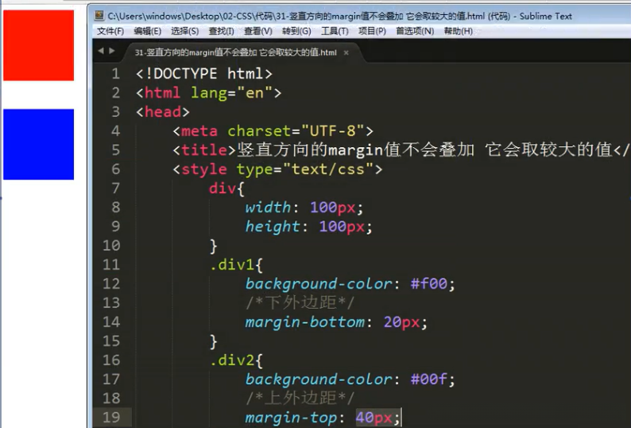Image resolution: width=631 pixels, height=428 pixels.
Task: Click the blue box in browser preview
Action: 39,144
